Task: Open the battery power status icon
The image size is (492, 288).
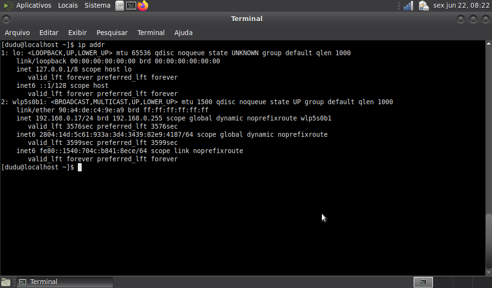Action: coord(423,6)
